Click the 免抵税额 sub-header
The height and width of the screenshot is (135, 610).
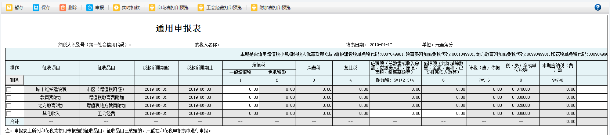point(277,72)
